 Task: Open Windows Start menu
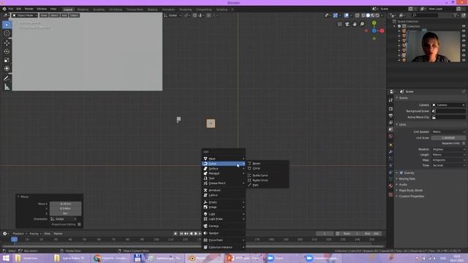tap(6, 258)
